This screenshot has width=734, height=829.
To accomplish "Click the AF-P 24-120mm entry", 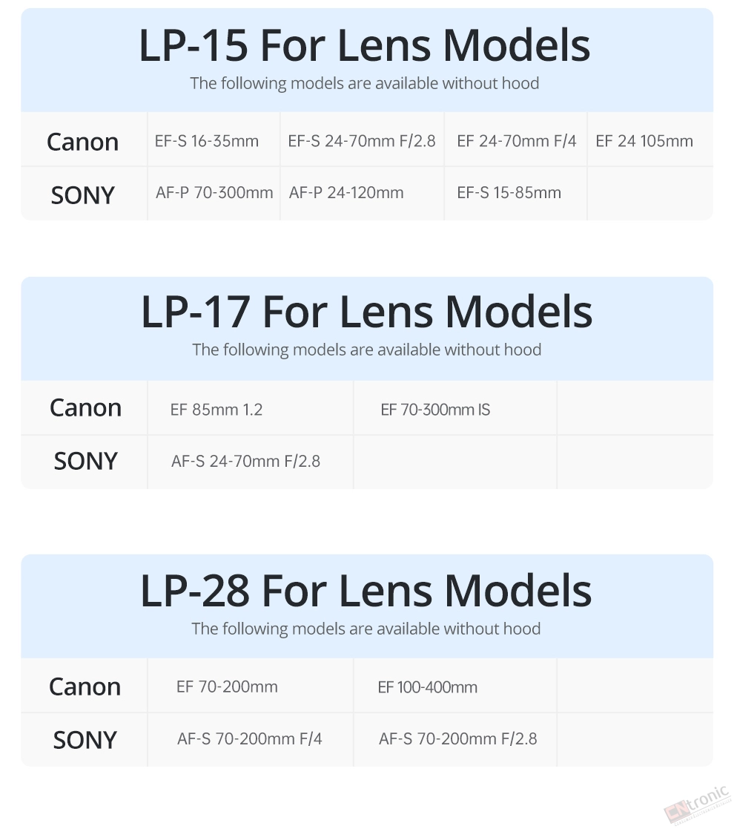I will tap(346, 192).
